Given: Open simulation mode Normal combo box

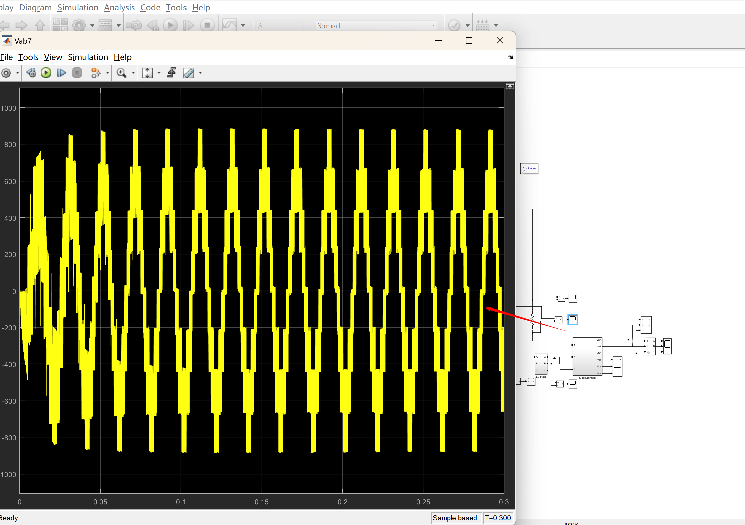Looking at the screenshot, I should [376, 26].
